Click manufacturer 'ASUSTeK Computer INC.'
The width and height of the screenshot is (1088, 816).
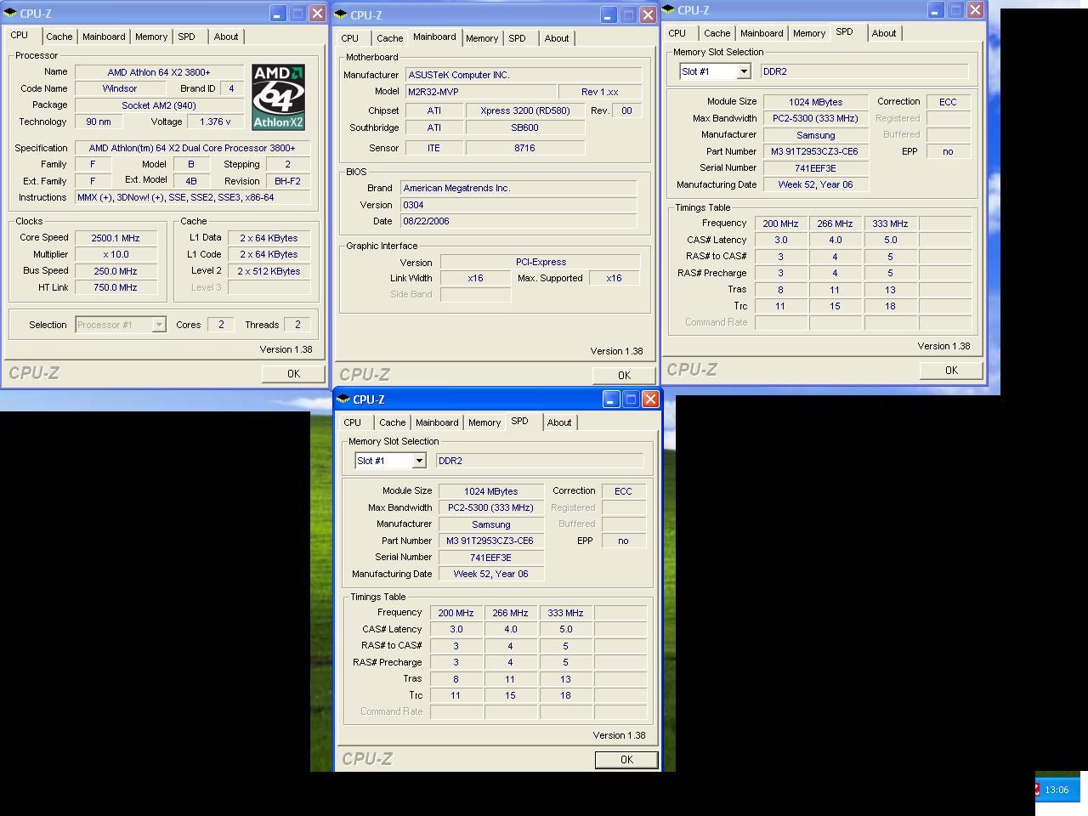pos(523,75)
